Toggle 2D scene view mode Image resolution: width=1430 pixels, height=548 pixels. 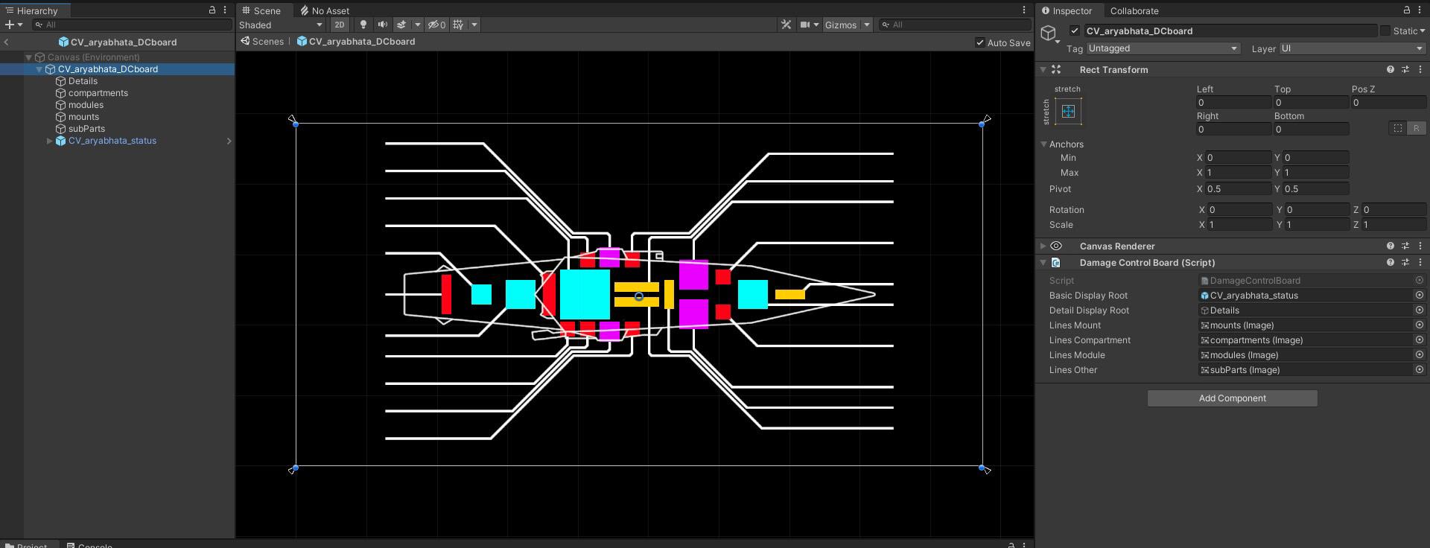click(x=340, y=25)
